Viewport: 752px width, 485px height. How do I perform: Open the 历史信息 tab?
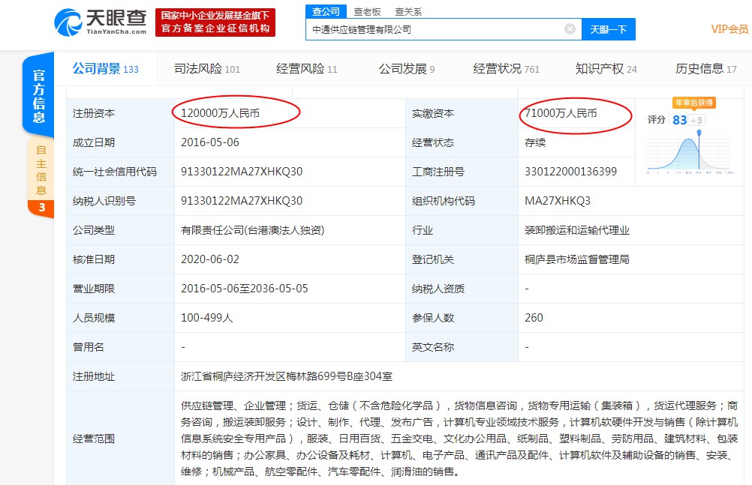(705, 69)
